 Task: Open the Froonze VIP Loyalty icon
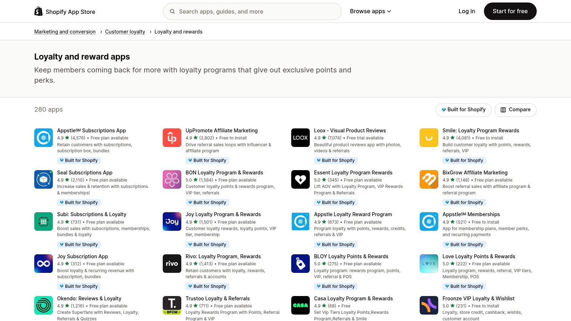click(429, 305)
